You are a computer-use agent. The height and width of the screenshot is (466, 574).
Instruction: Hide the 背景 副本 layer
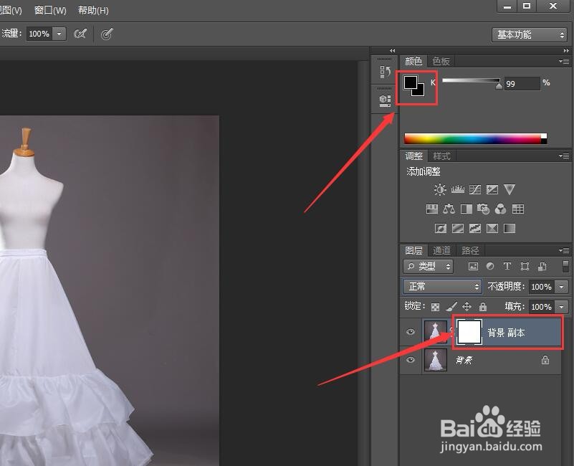click(411, 332)
